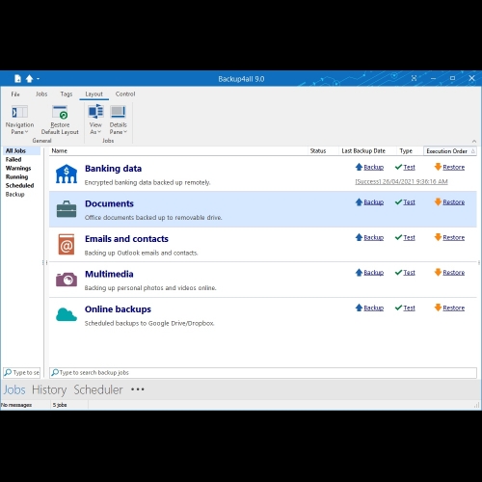Sort by the Type column header
The image size is (482, 482).
(406, 150)
